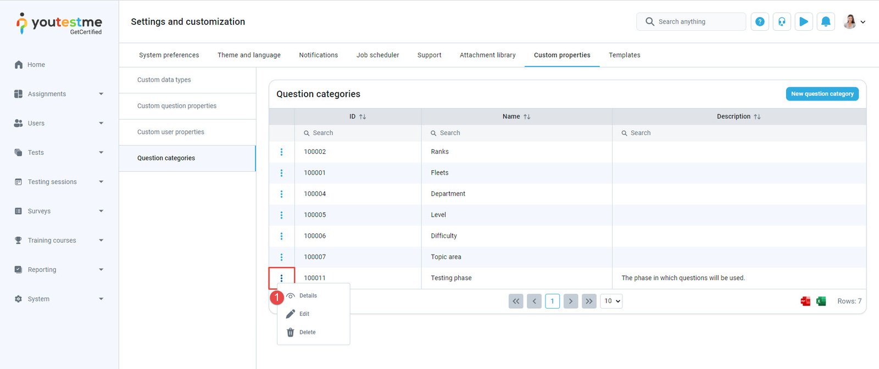This screenshot has width=879, height=369.
Task: Click three-dot menu for Difficulty row
Action: point(281,236)
